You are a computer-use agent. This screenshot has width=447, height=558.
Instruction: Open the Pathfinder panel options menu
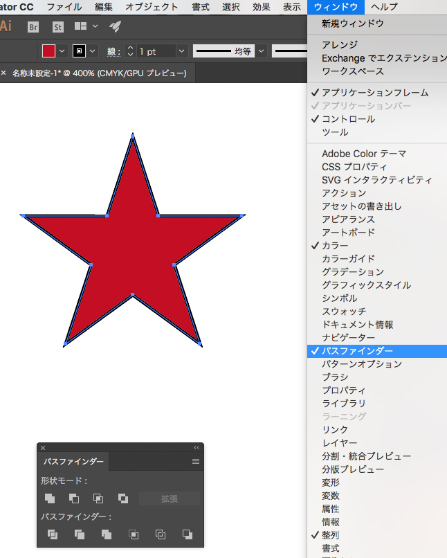pos(196,461)
